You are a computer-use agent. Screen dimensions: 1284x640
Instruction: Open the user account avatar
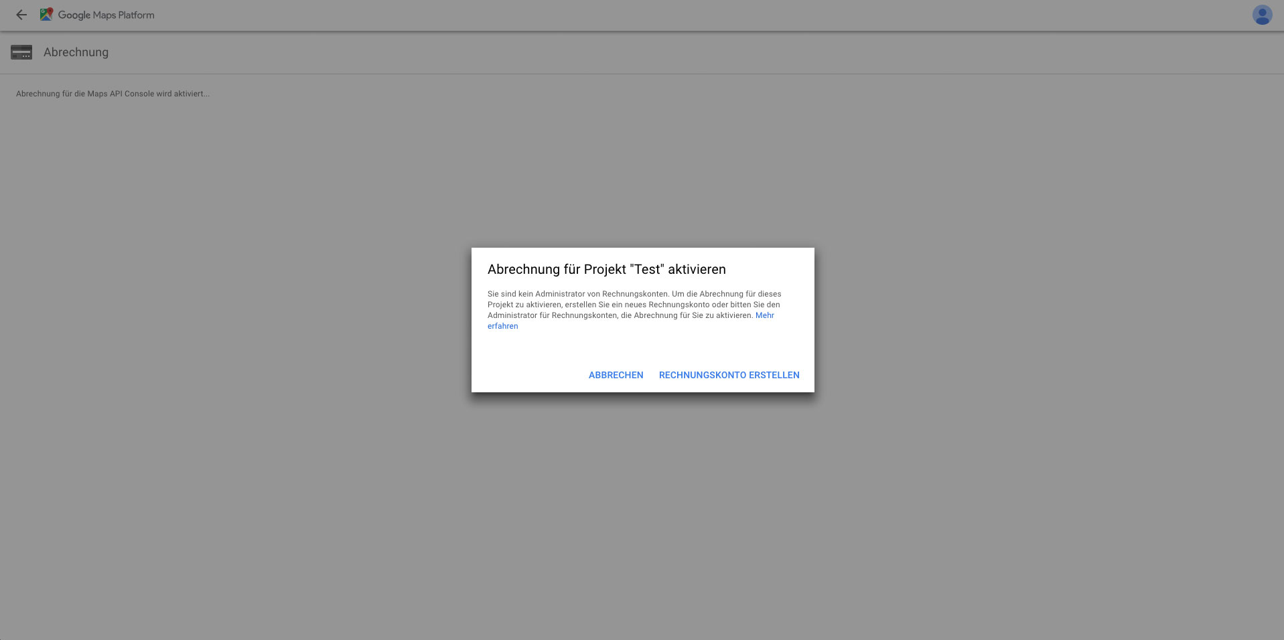click(x=1262, y=15)
